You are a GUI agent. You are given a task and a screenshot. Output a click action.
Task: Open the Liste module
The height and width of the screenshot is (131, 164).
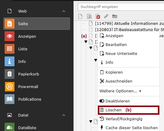[x=37, y=49]
